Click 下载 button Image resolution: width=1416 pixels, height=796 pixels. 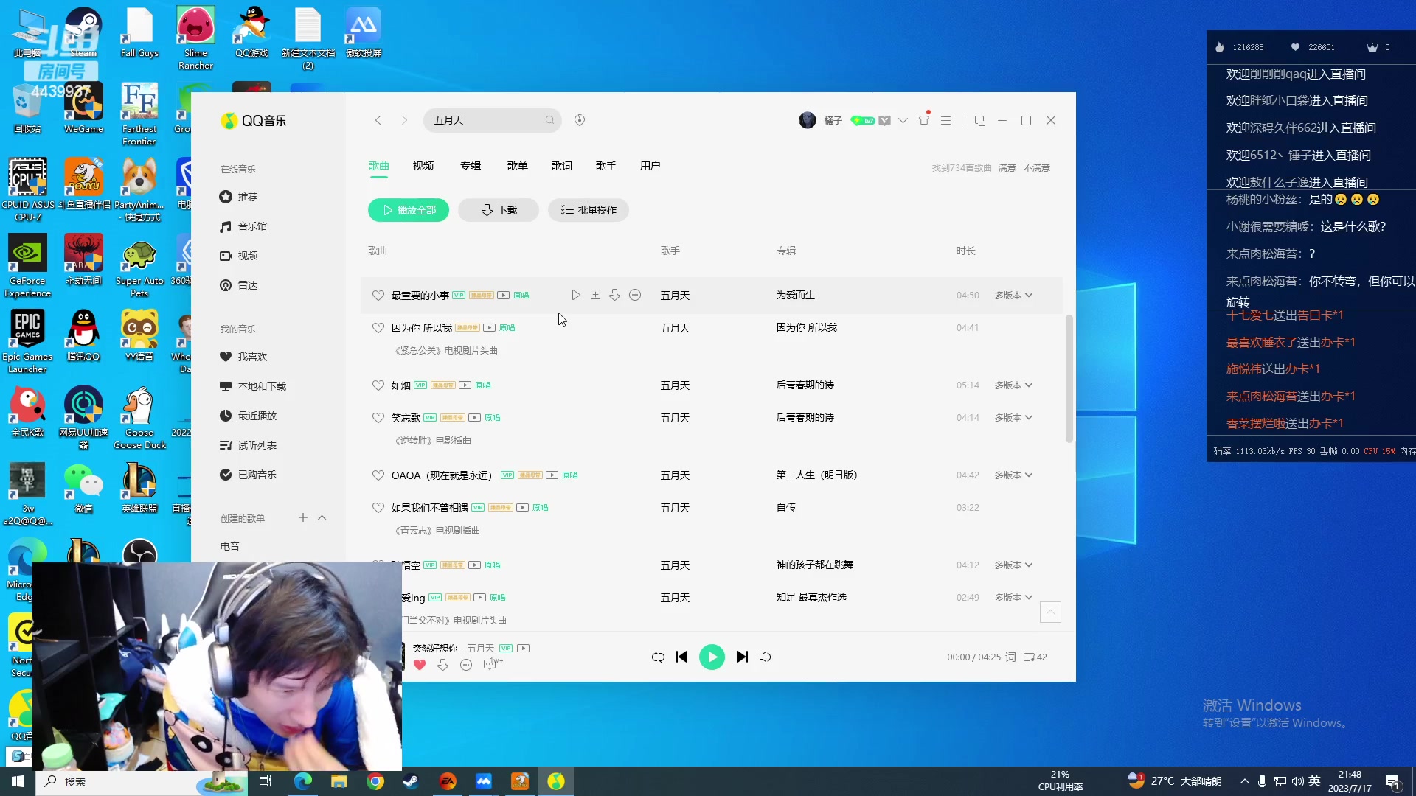click(499, 210)
